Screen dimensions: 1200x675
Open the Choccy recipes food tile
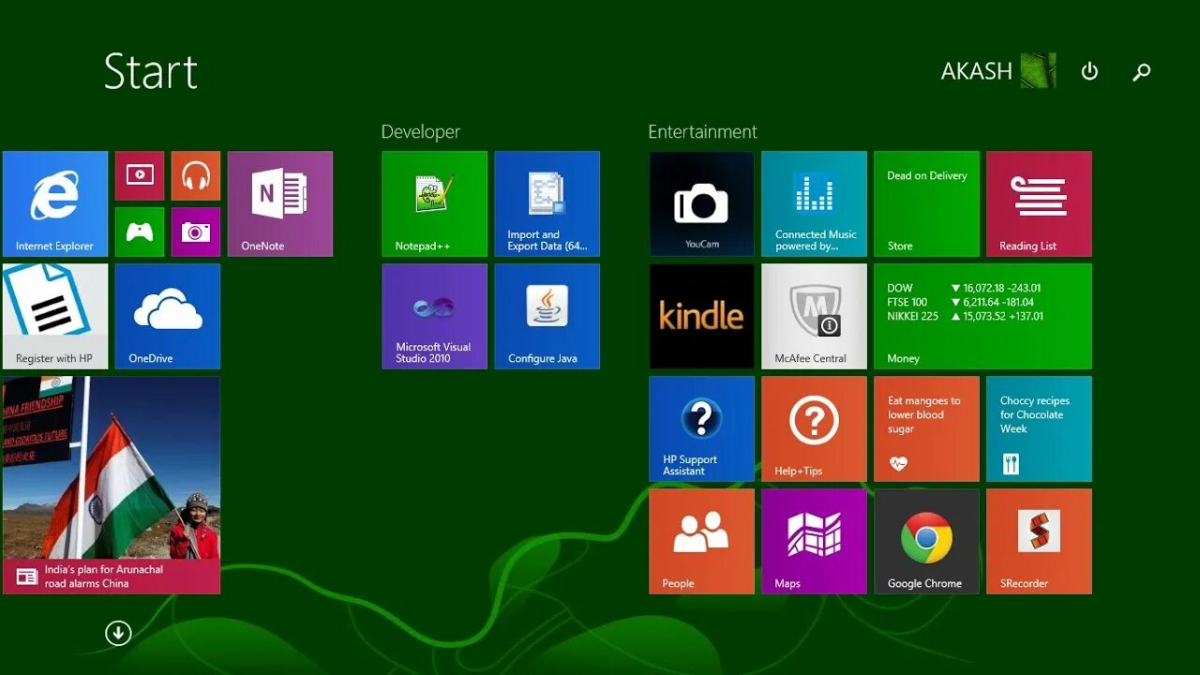click(1040, 428)
